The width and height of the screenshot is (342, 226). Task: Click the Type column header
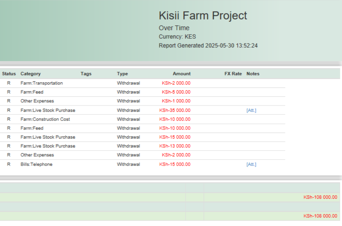[122, 74]
